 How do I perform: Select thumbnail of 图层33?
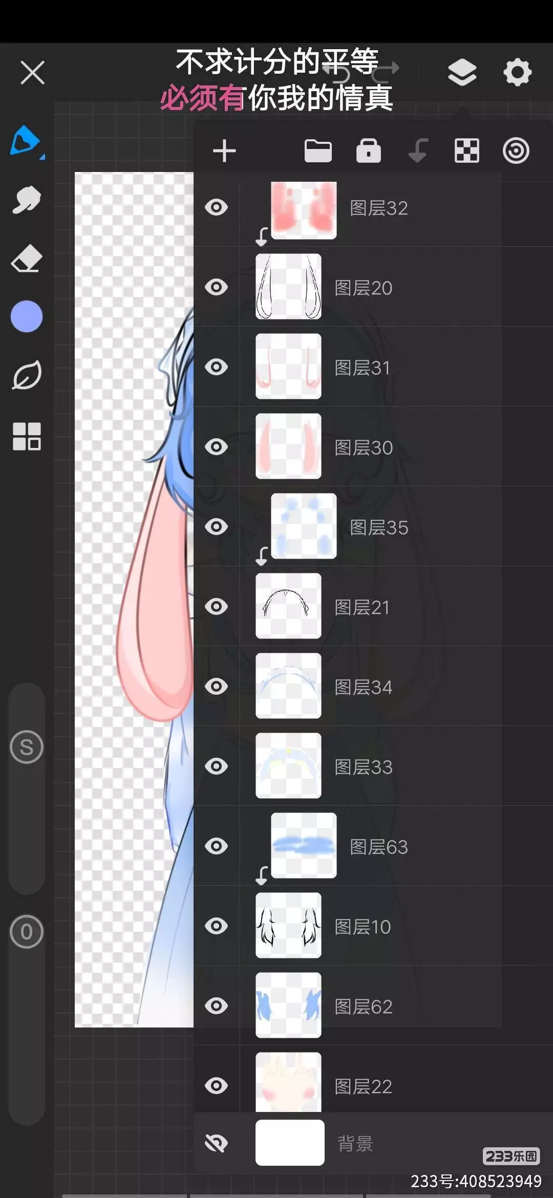tap(288, 766)
